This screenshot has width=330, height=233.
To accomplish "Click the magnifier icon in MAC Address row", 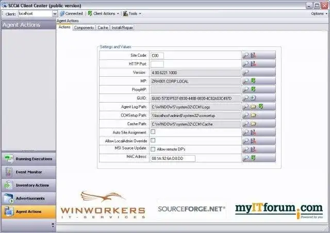I will (x=245, y=158).
